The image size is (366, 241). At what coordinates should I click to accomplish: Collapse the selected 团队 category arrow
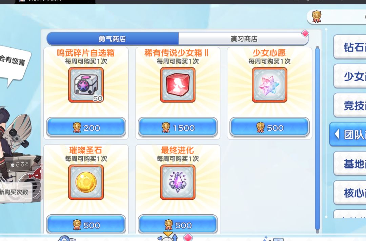[337, 134]
